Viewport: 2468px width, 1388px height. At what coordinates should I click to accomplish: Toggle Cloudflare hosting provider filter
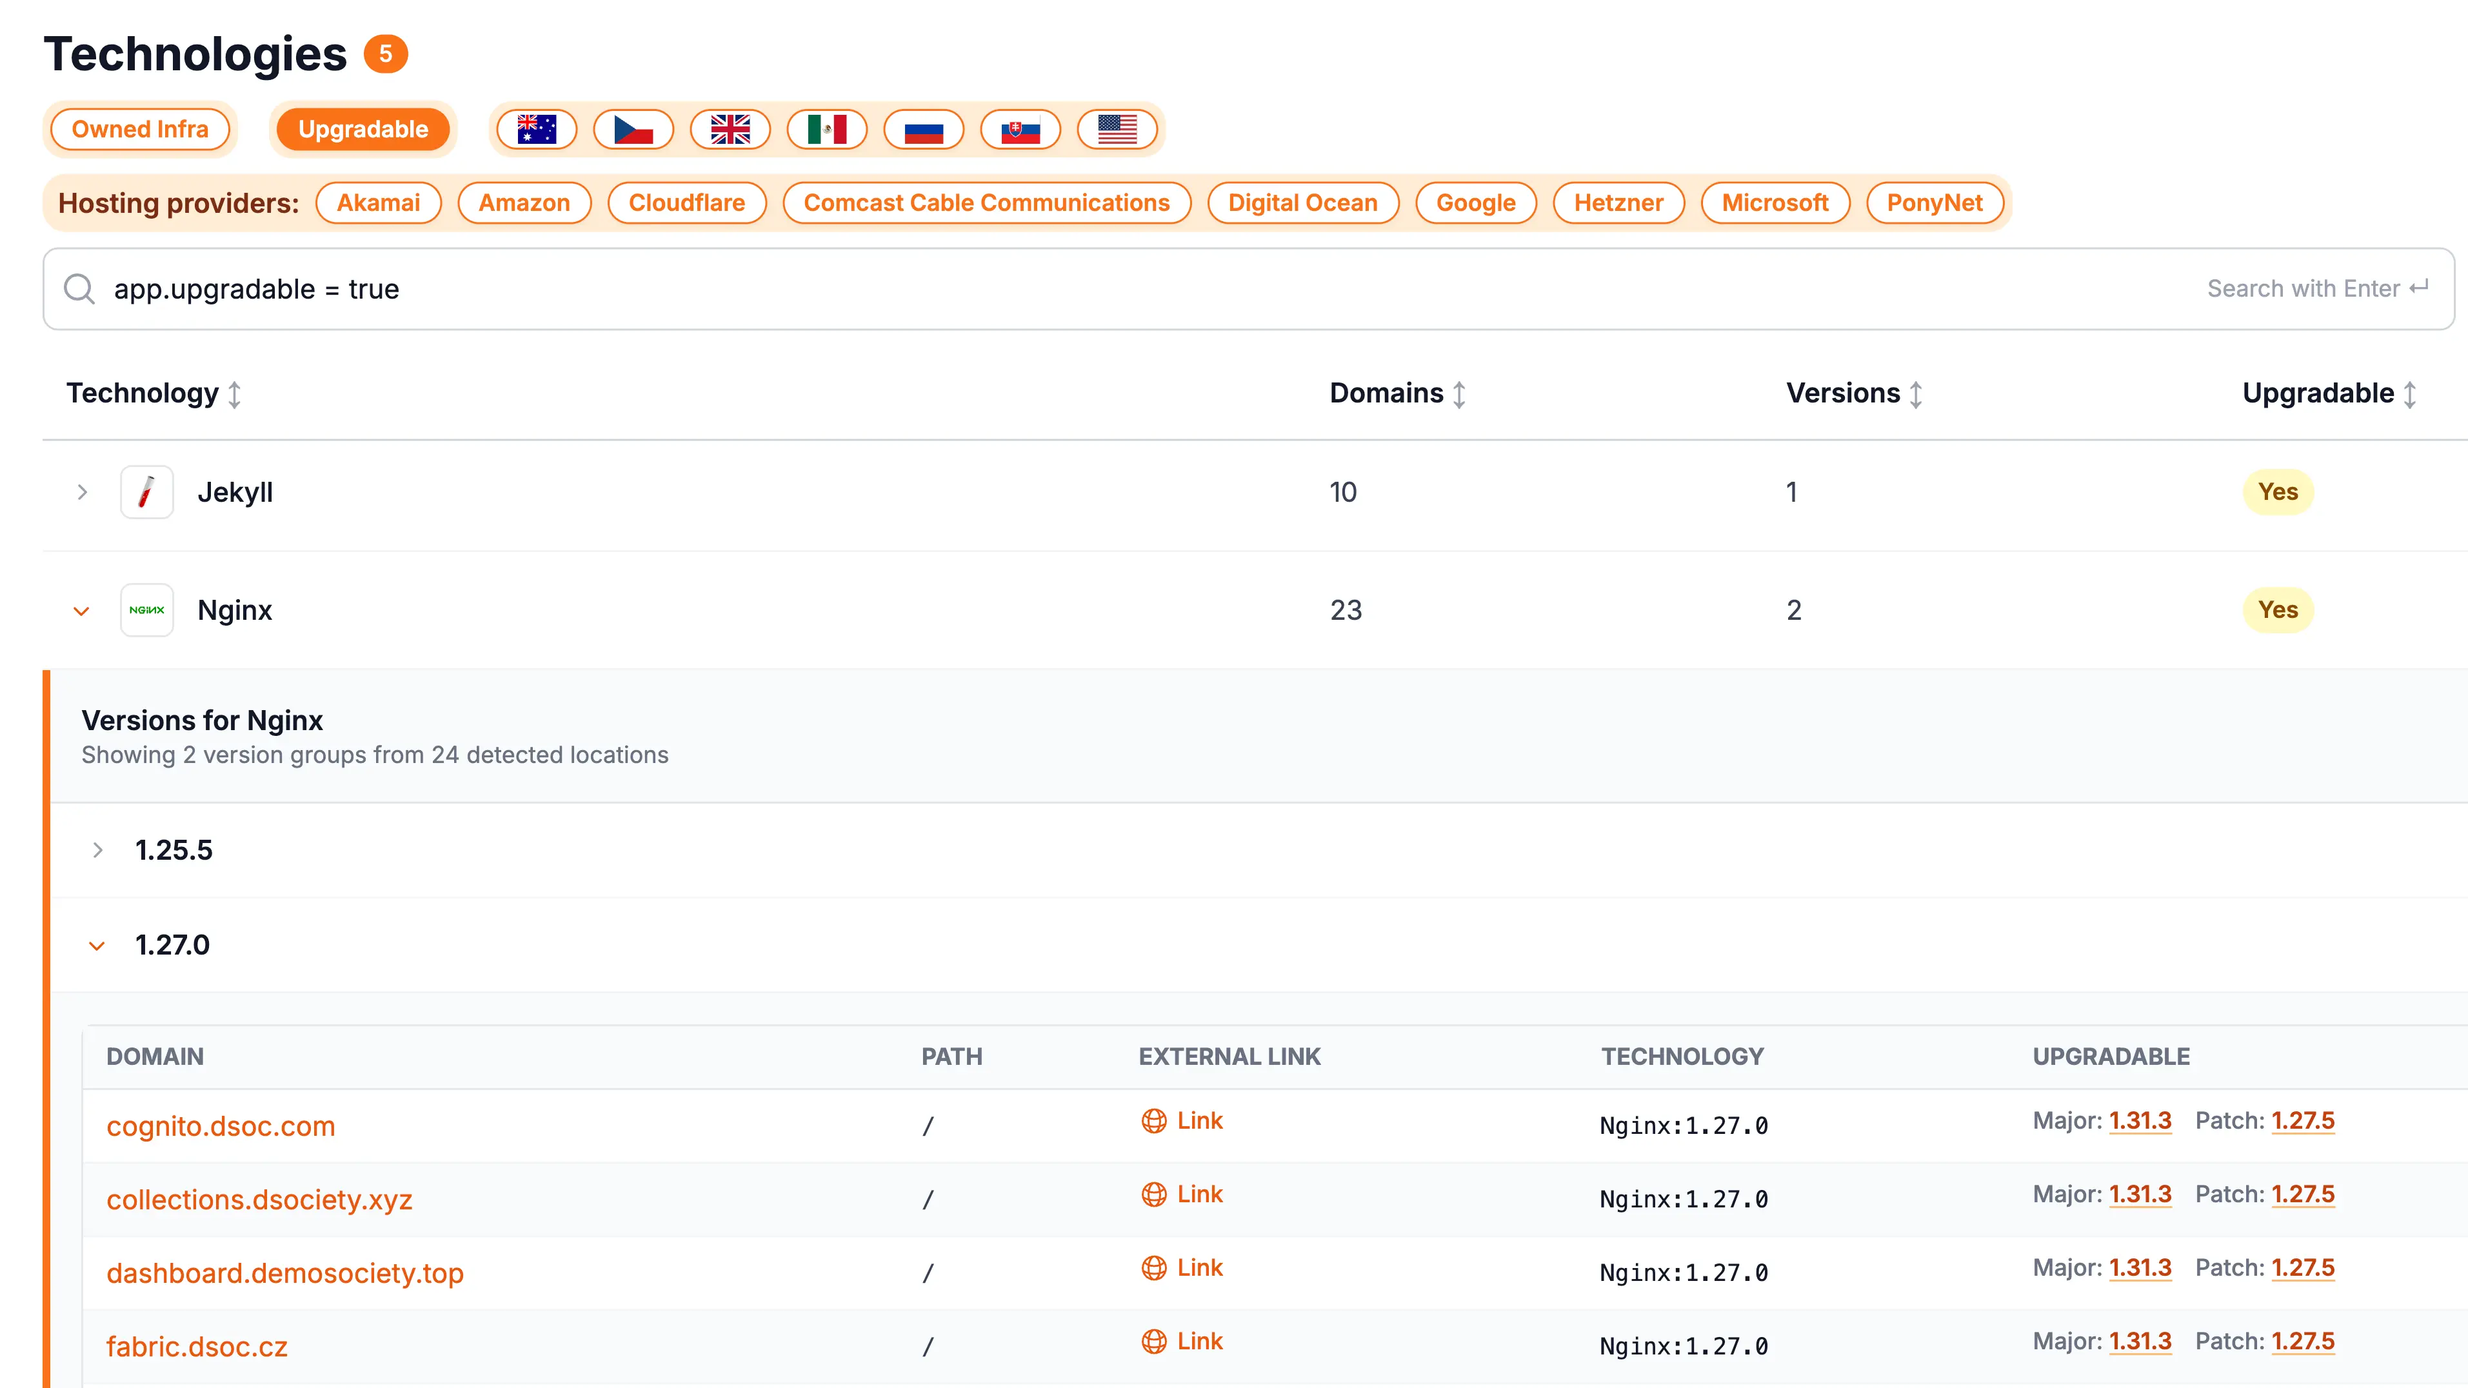(687, 203)
